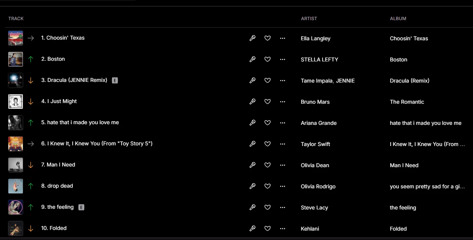This screenshot has width=473, height=240.
Task: Click album artwork thumbnail for drop dead
Action: [x=15, y=186]
